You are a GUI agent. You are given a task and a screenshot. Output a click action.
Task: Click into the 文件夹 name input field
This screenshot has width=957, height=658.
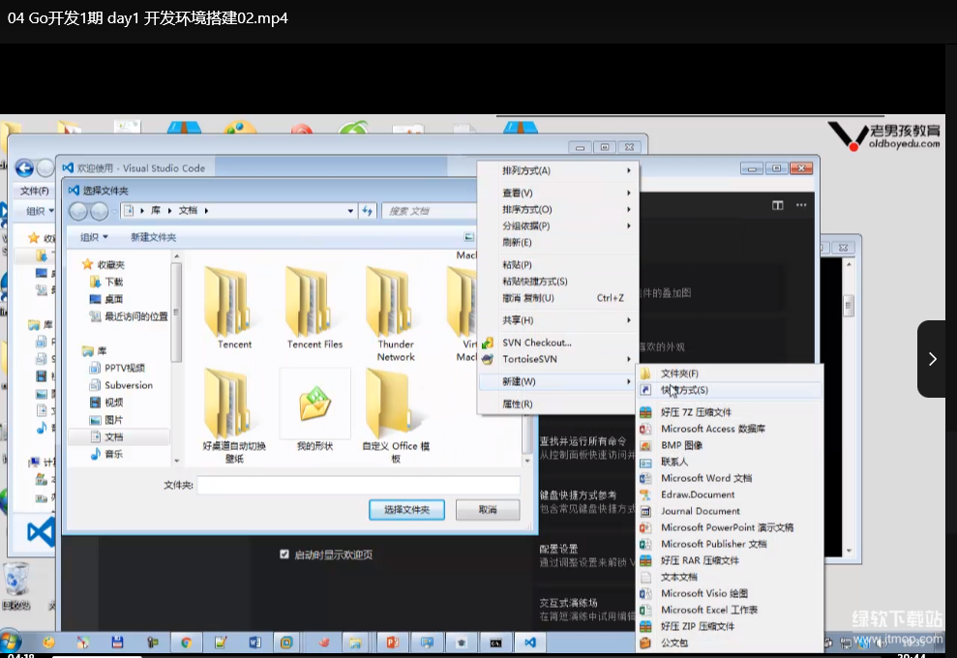[x=358, y=485]
